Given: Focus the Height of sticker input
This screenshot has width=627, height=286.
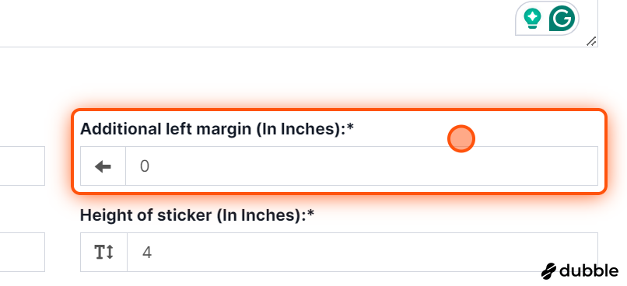Looking at the screenshot, I should click(363, 253).
